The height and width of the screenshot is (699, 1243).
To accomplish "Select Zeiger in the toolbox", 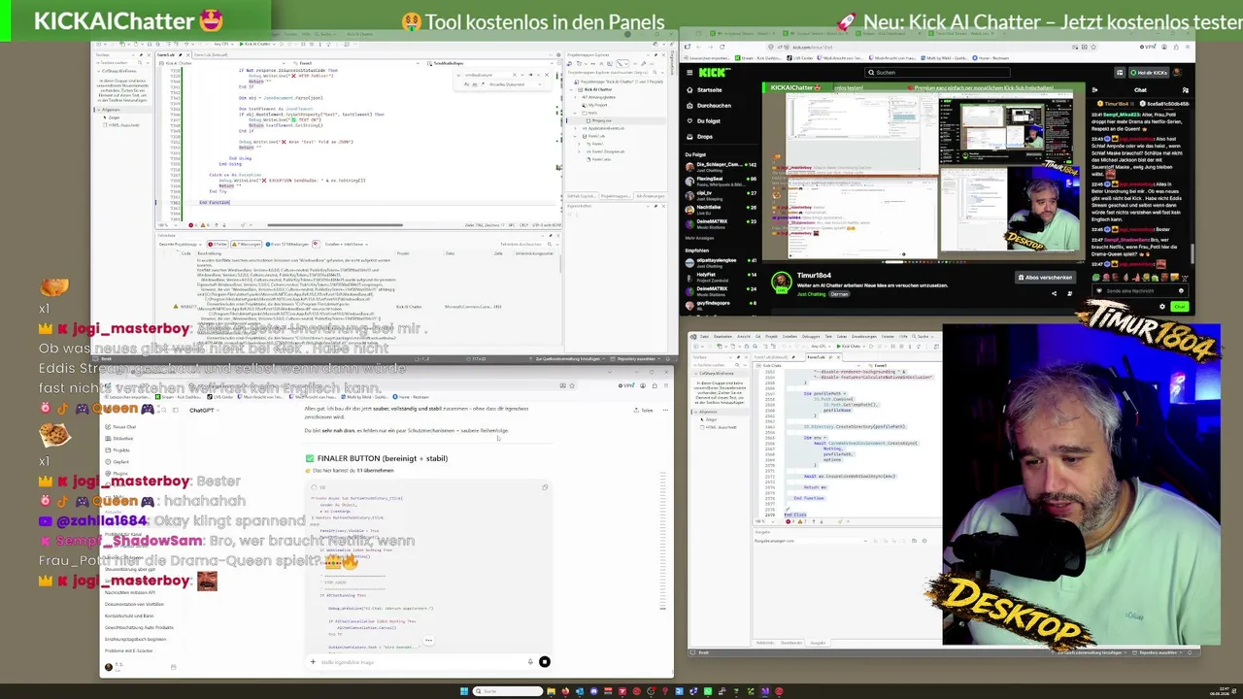I will pyautogui.click(x=114, y=117).
